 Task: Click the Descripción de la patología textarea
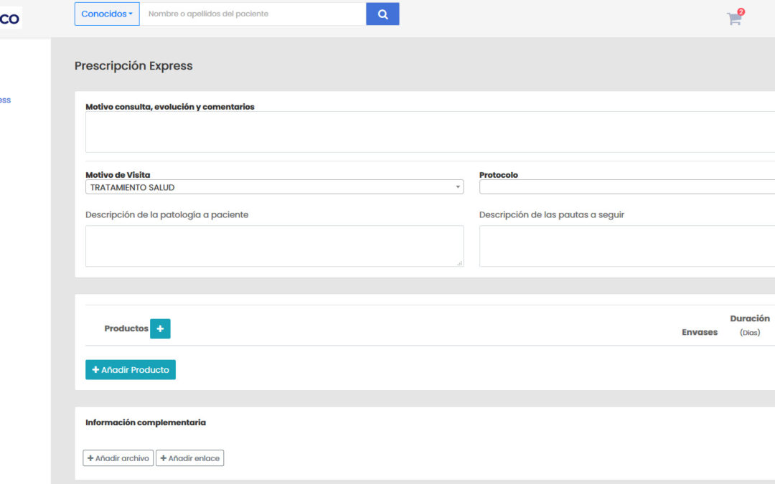coord(274,247)
